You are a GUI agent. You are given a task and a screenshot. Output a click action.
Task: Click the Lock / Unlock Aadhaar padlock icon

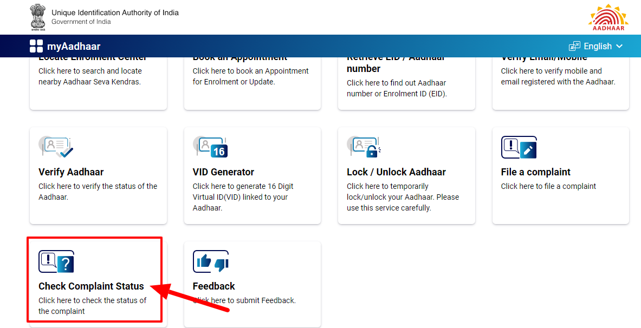pyautogui.click(x=364, y=147)
